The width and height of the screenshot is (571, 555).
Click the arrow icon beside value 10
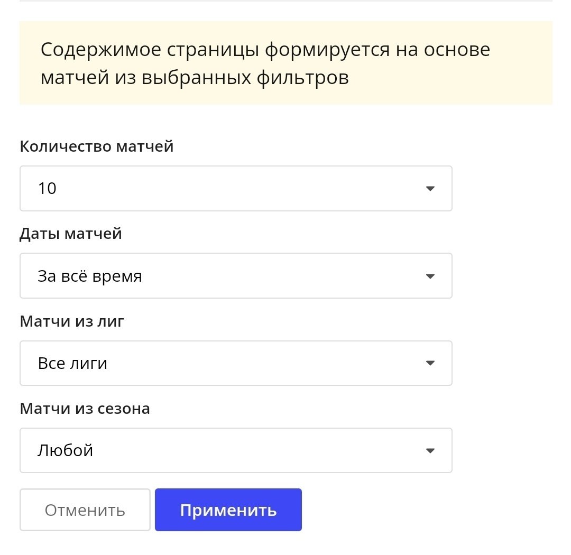pyautogui.click(x=430, y=189)
